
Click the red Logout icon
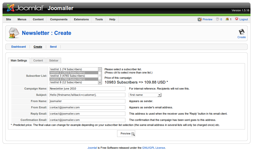coord(237,19)
